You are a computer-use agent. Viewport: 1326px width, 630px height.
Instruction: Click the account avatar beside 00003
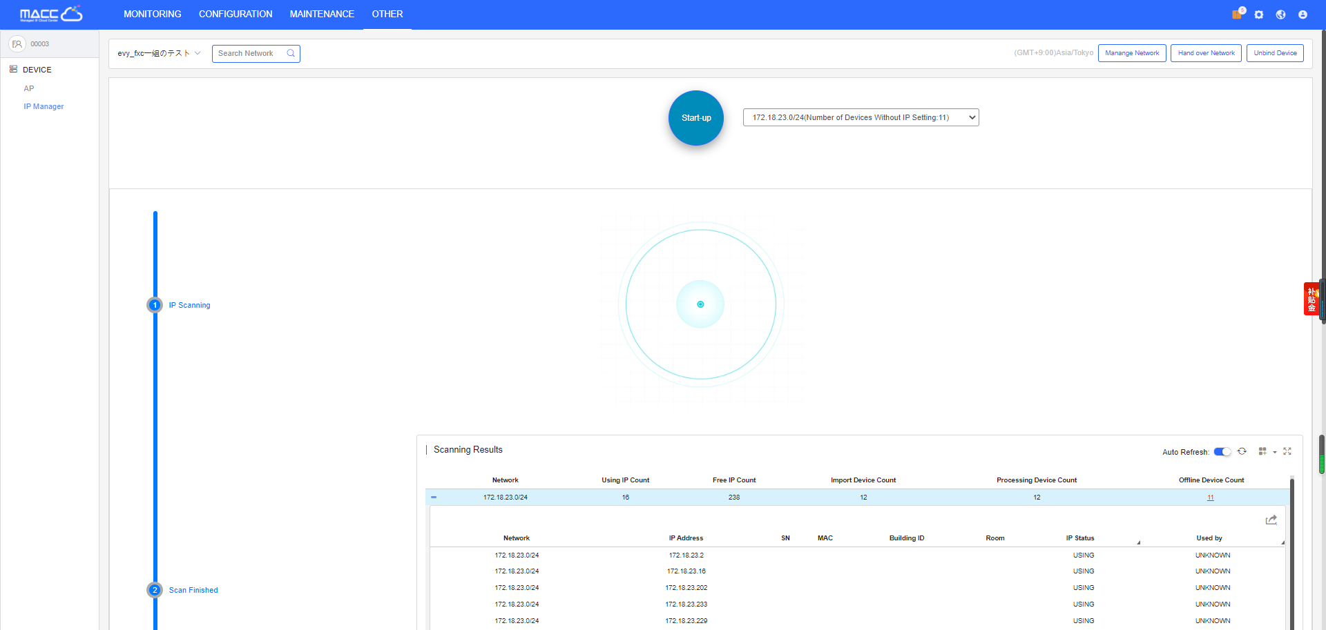[x=17, y=43]
